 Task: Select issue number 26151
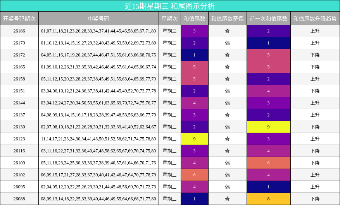[19, 91]
